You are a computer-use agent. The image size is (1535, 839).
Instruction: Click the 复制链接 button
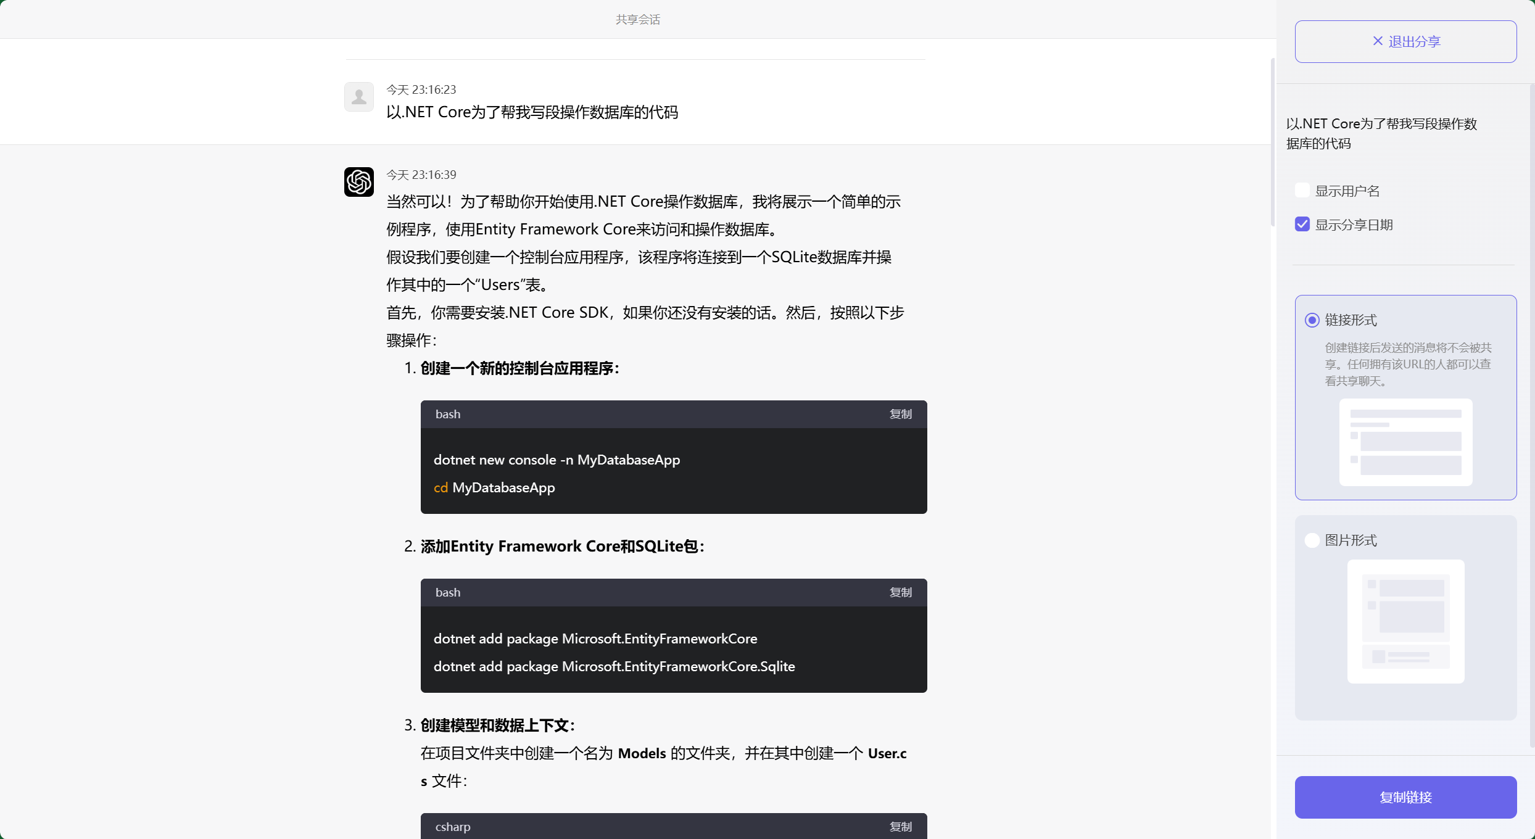1405,797
